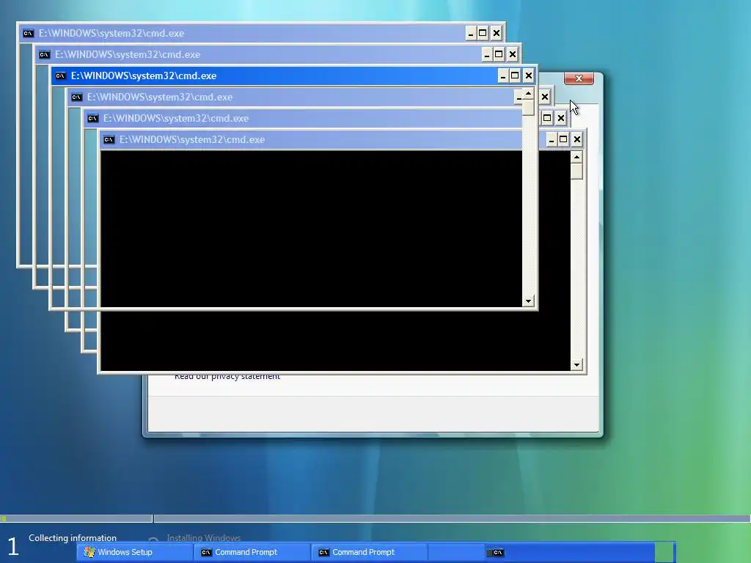Close the second cascade cmd.exe window
This screenshot has width=751, height=563.
[x=513, y=54]
